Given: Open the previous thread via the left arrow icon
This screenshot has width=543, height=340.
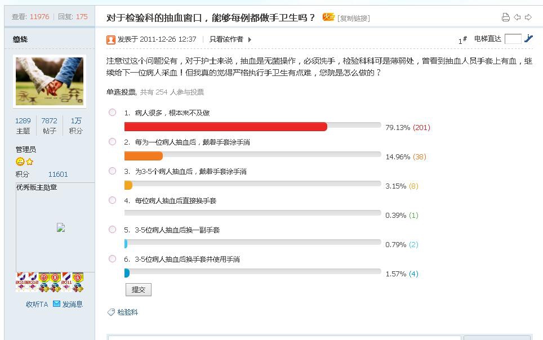Looking at the screenshot, I should (x=517, y=17).
